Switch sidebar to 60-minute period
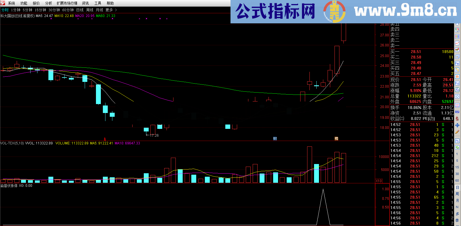Viewport: 461px width, 226px height. point(457,180)
